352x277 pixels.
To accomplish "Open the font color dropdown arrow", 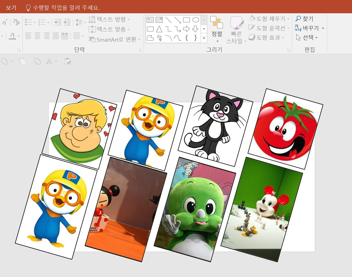I will [19, 36].
